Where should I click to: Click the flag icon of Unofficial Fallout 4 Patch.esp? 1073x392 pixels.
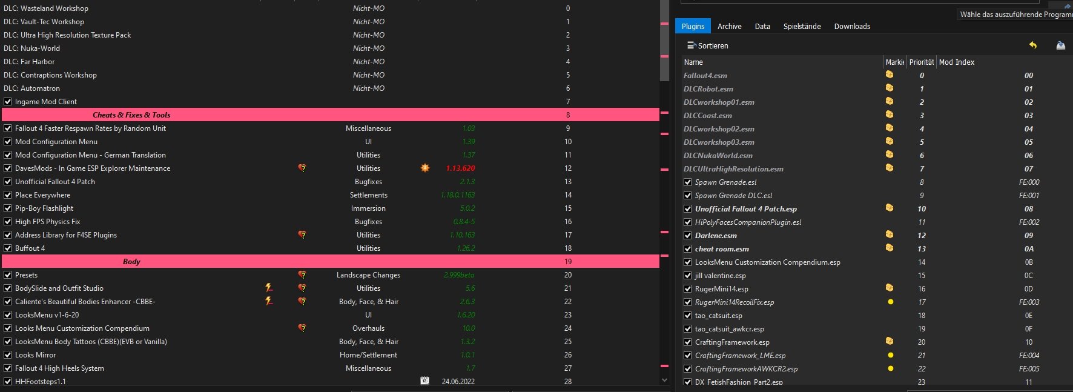pyautogui.click(x=890, y=208)
